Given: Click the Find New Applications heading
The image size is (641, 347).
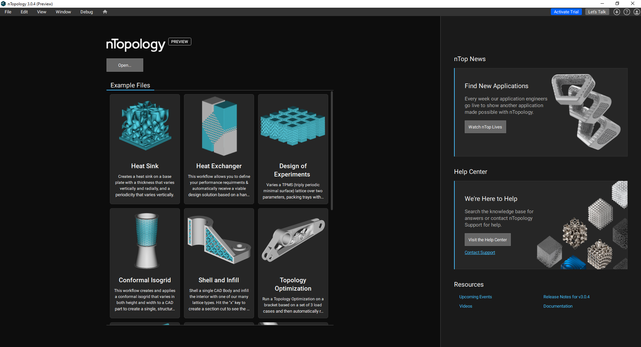Looking at the screenshot, I should click(x=496, y=86).
